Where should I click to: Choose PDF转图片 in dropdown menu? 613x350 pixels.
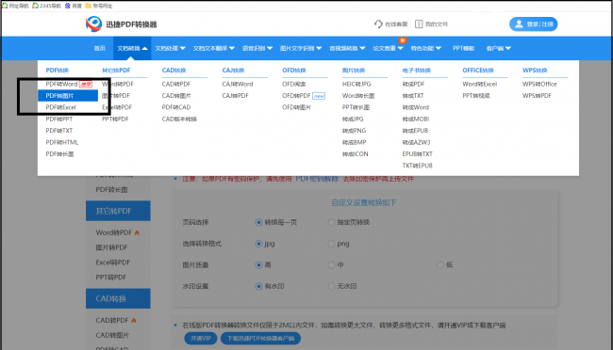68,96
